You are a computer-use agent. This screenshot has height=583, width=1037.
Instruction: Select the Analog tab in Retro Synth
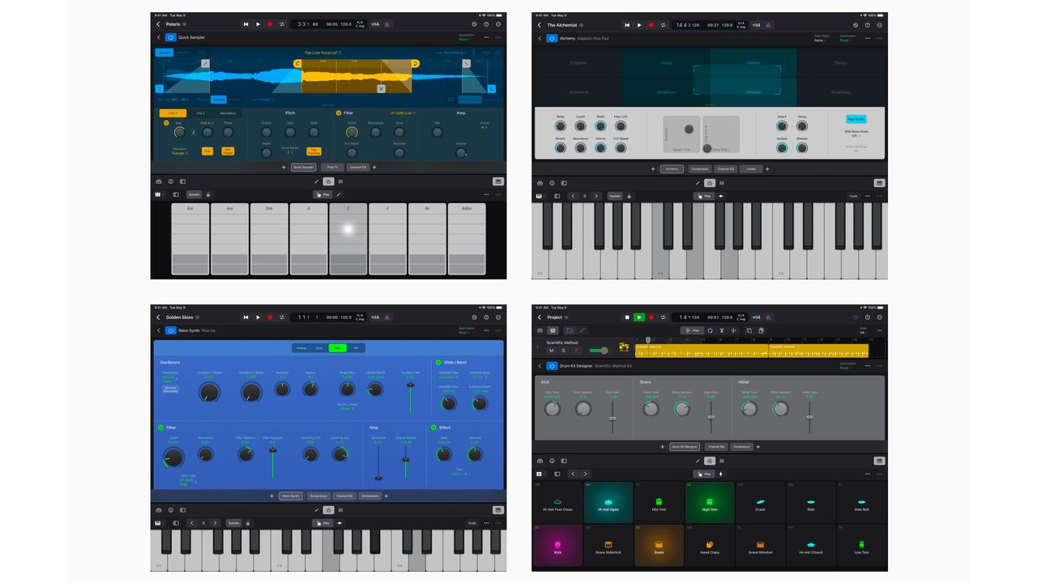click(301, 347)
